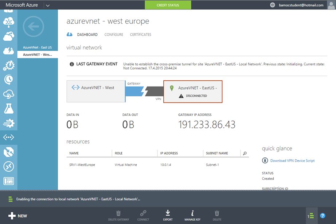Sort by Name column header

tap(74, 153)
